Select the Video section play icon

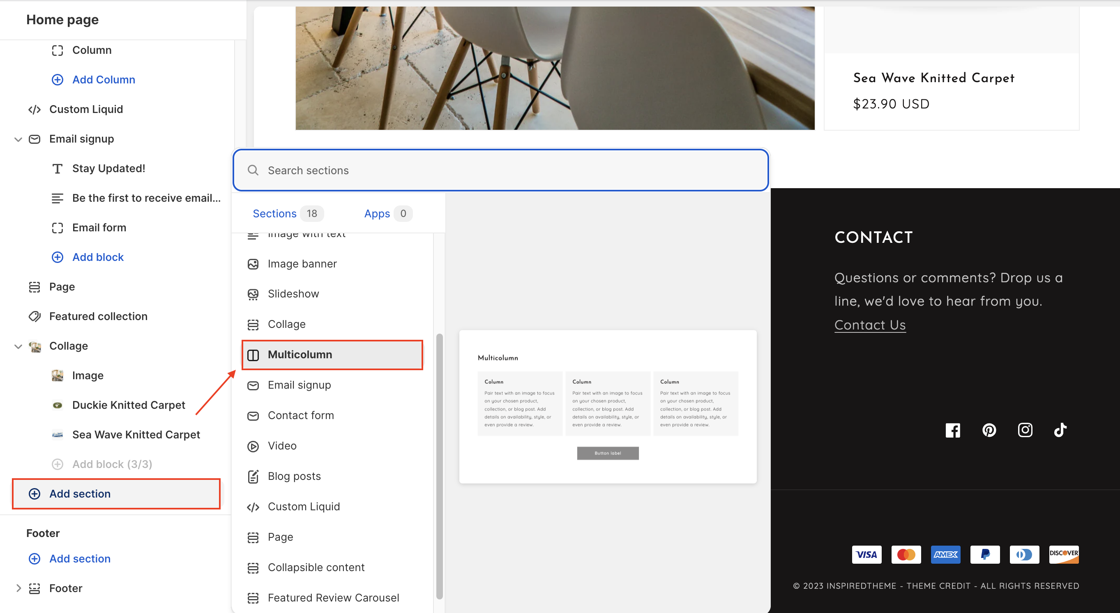click(x=253, y=446)
